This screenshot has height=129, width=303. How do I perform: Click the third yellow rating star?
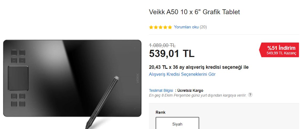pos(160,27)
